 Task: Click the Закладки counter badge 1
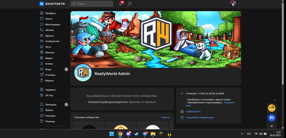66,105
